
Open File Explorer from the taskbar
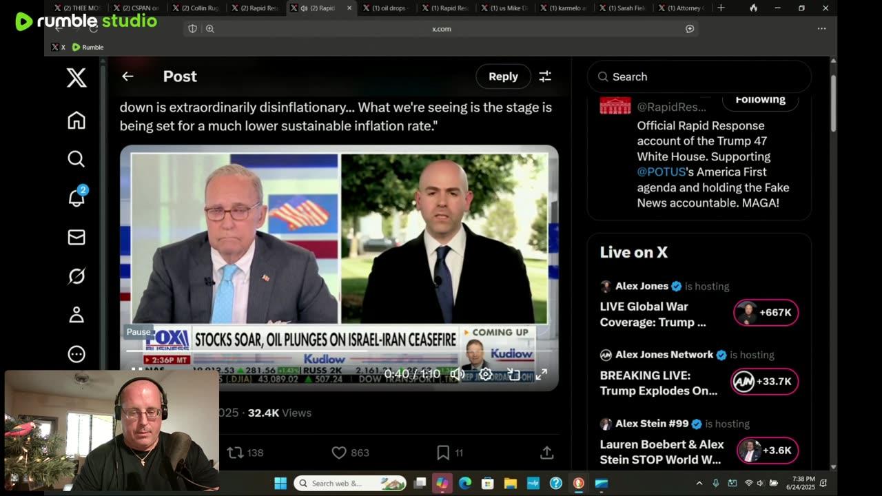click(511, 483)
